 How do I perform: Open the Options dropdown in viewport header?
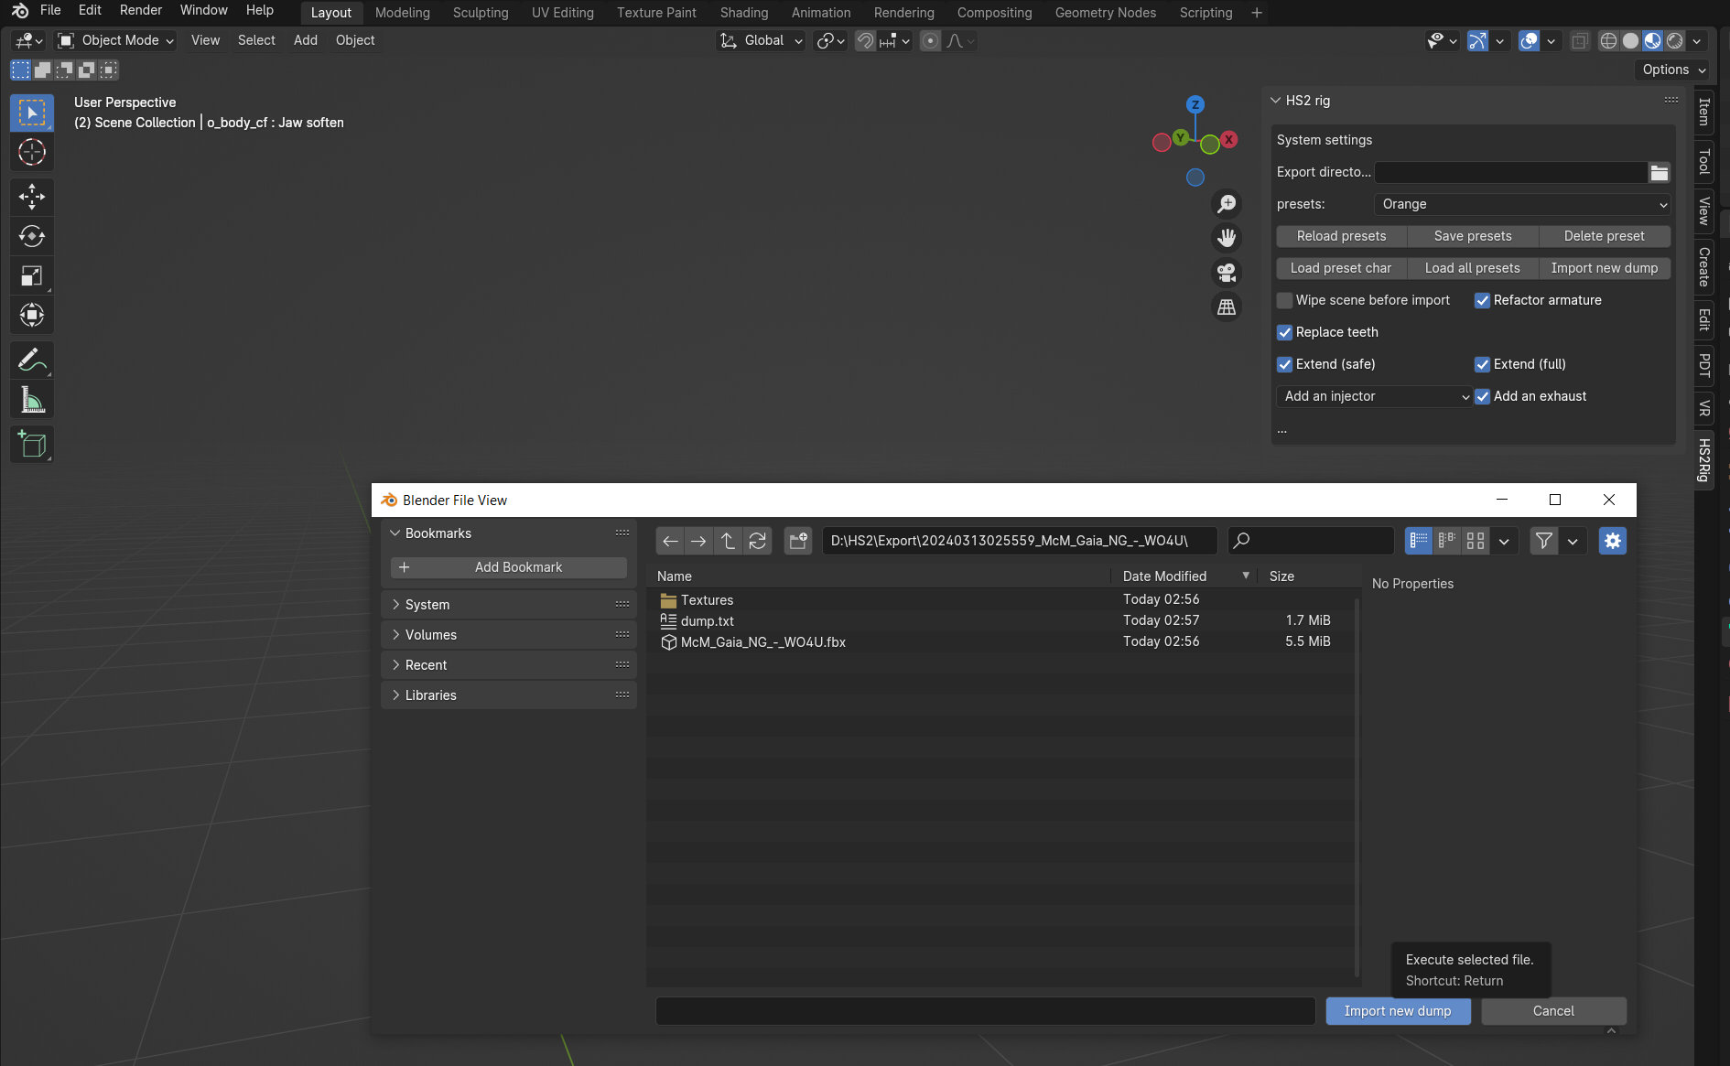(1673, 70)
